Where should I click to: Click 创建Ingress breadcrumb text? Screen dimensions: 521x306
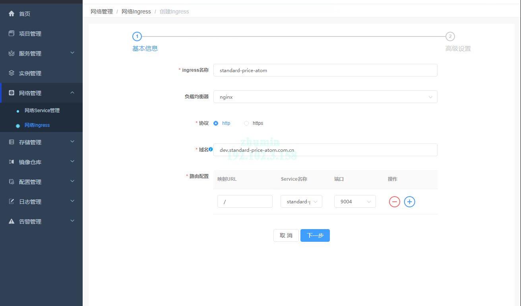pyautogui.click(x=174, y=11)
